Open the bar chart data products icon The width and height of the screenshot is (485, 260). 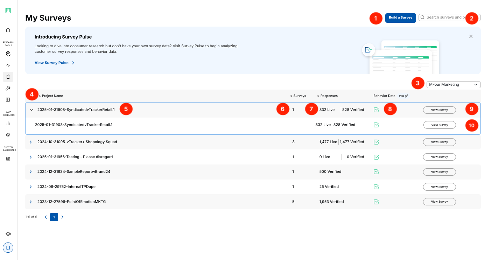pyautogui.click(x=8, y=123)
